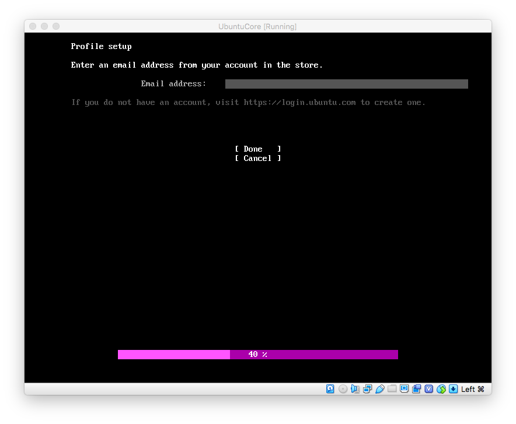Click the UbuntuCore [Running] window title
The height and width of the screenshot is (424, 516).
click(x=257, y=26)
